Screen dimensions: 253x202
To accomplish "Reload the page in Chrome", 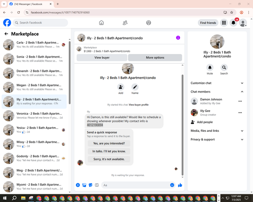I will 19,13.
